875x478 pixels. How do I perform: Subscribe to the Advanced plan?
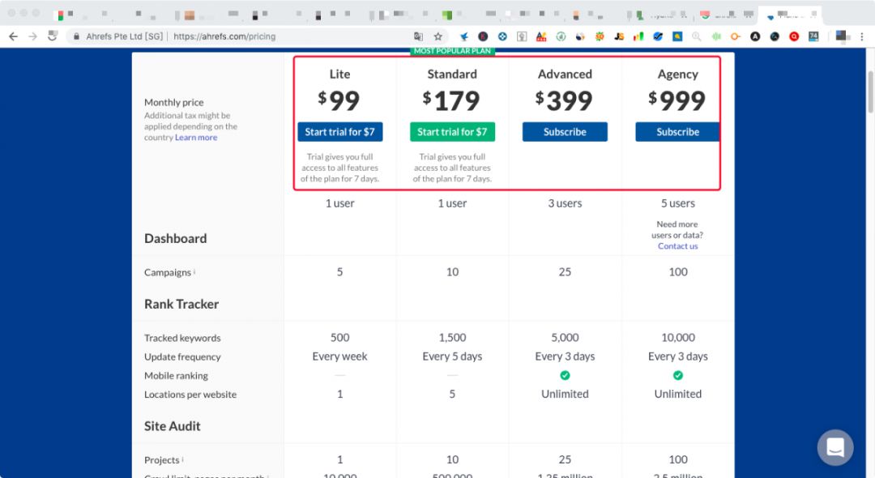pyautogui.click(x=565, y=131)
